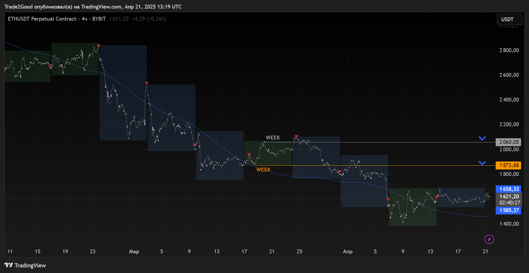529x273 pixels.
Task: Click the blue chevron above the 2 060,05 line
Action: 482,138
